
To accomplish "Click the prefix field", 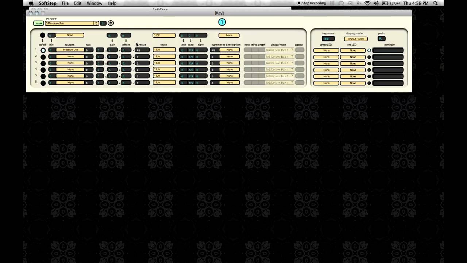I will pos(381,39).
